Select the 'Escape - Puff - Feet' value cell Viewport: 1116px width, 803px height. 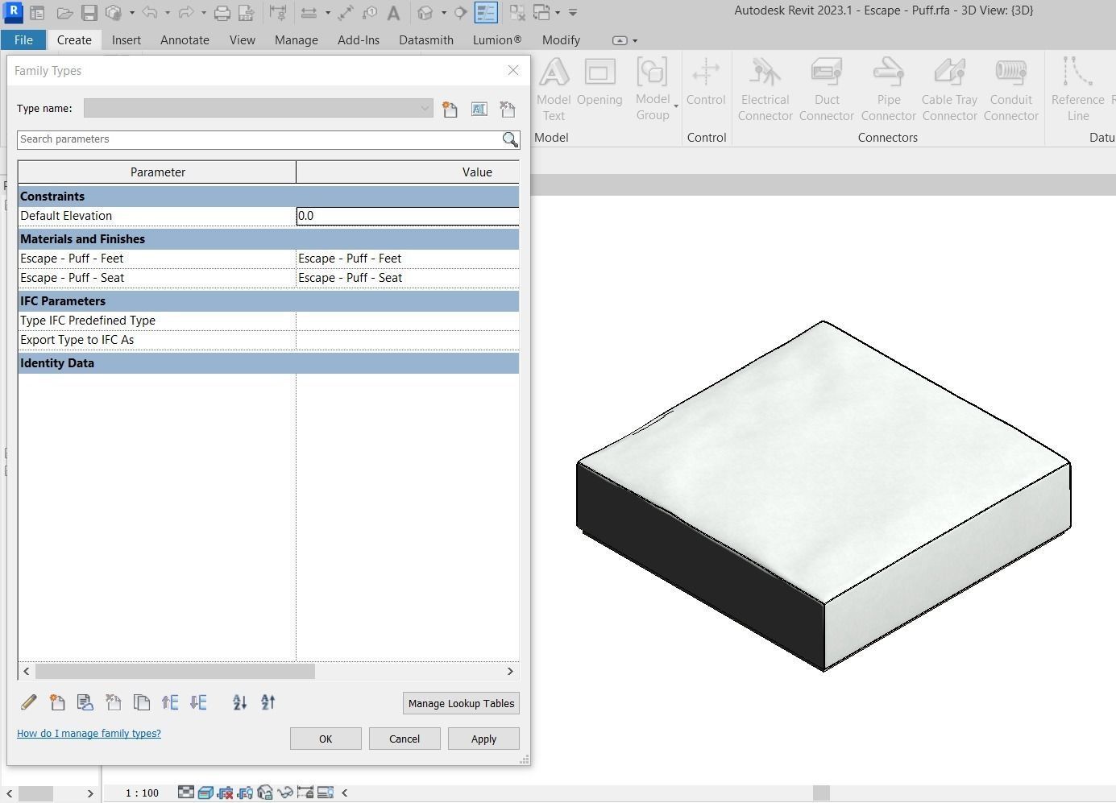coord(408,259)
